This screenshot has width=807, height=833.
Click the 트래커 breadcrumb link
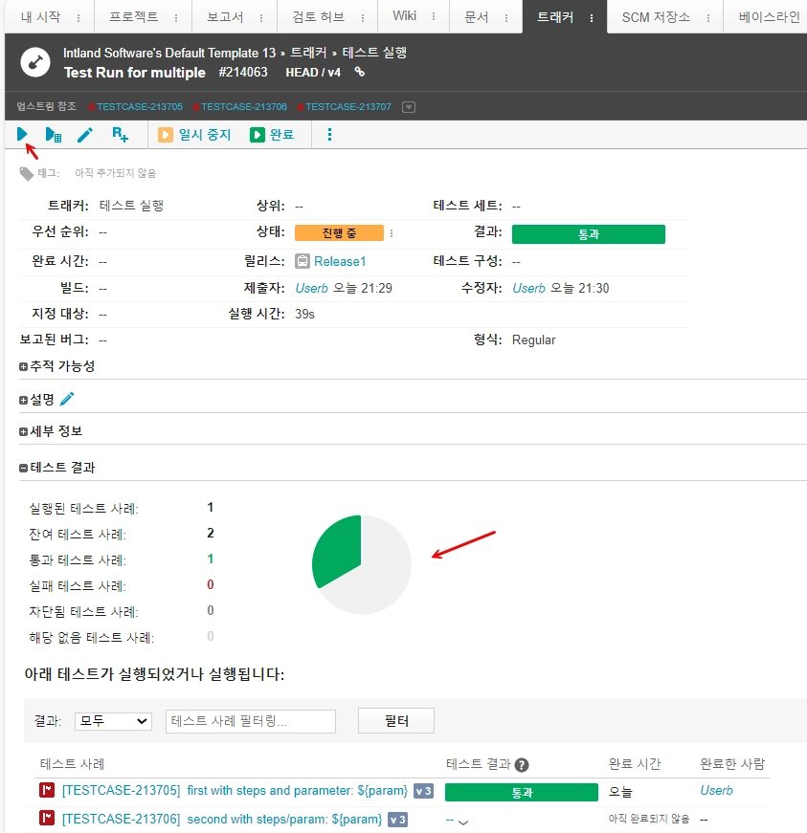pyautogui.click(x=308, y=53)
